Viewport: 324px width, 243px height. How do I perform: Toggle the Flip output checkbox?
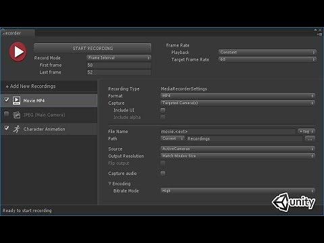coord(163,163)
